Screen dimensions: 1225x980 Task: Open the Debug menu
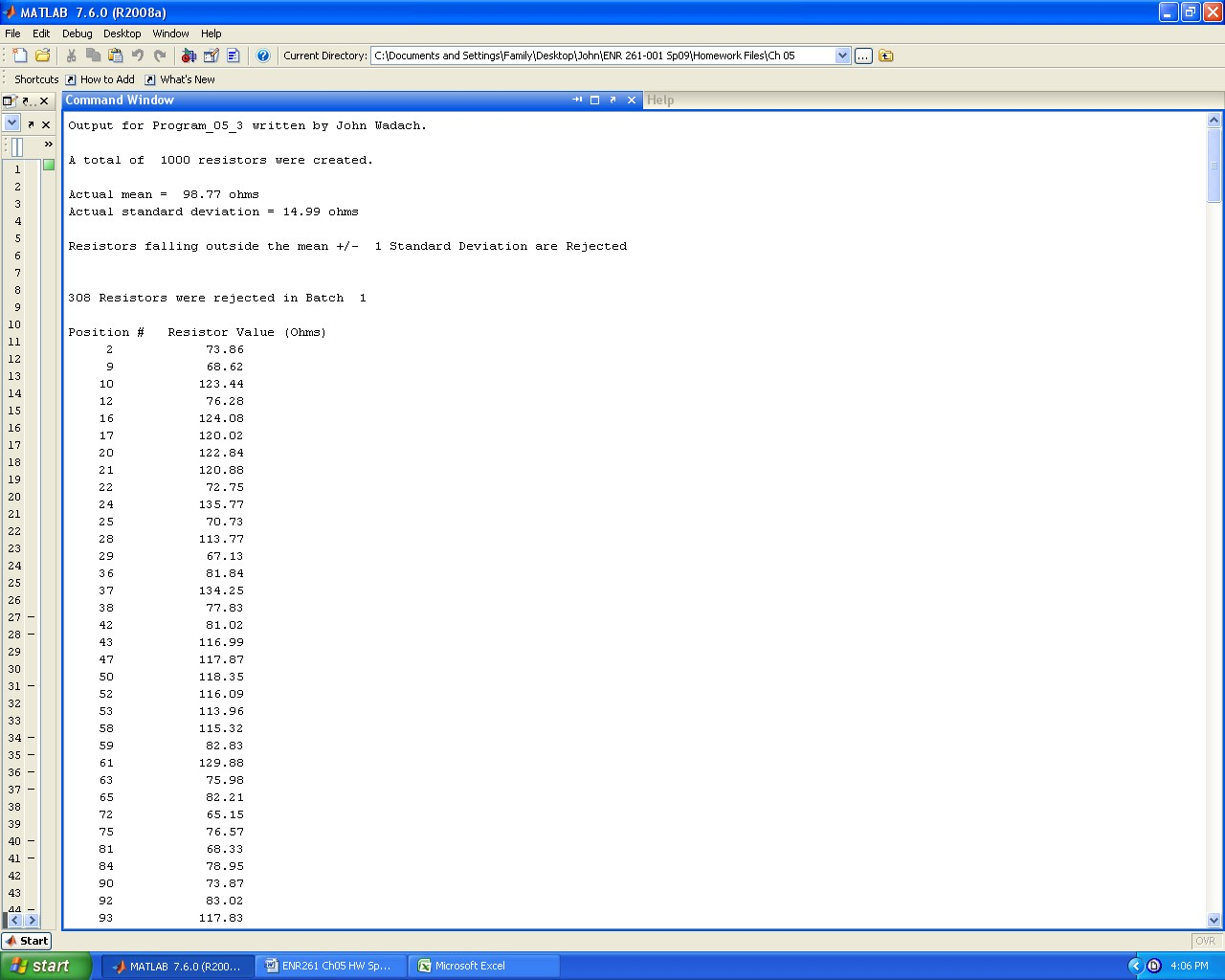pos(77,33)
